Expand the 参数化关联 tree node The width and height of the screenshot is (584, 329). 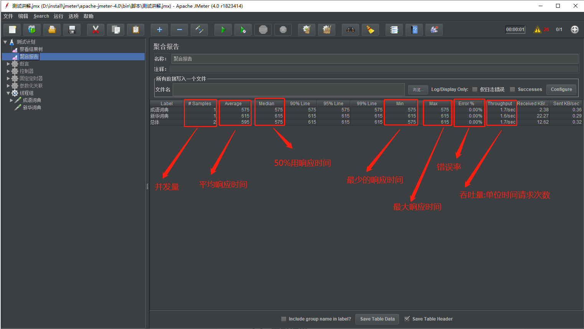pos(8,86)
